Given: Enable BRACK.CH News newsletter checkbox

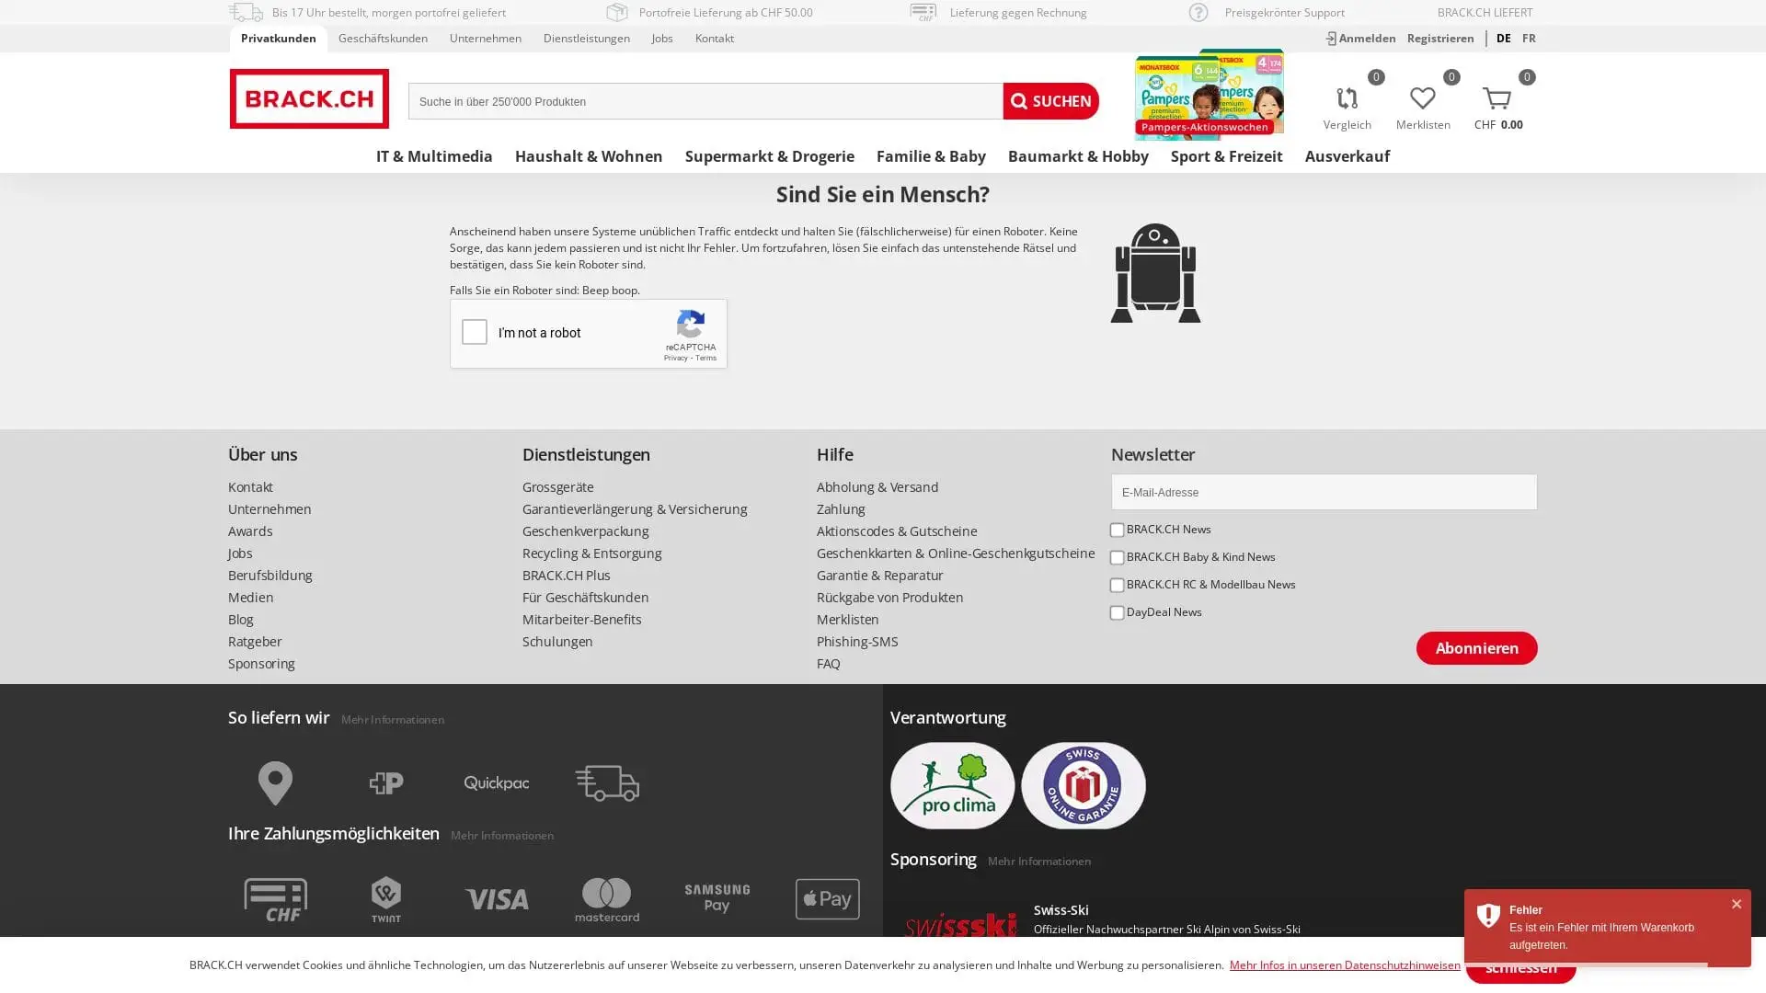Looking at the screenshot, I should pyautogui.click(x=1117, y=531).
